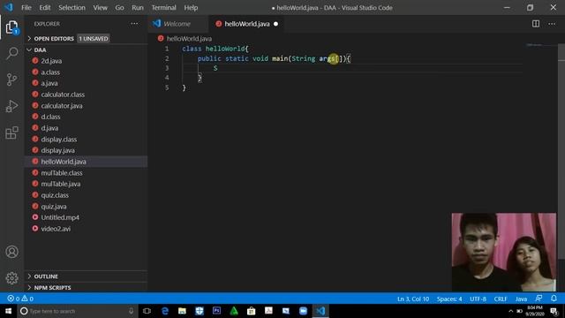Launch Microsoft Edge from taskbar
The image size is (565, 318).
point(165,311)
